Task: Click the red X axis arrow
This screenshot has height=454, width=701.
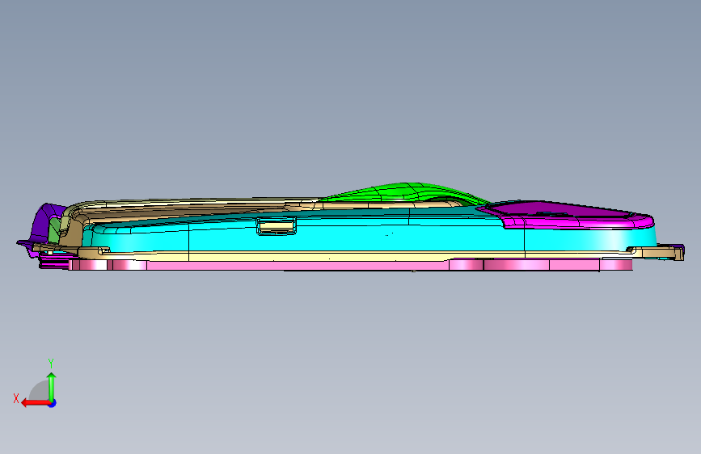Action: pyautogui.click(x=36, y=403)
